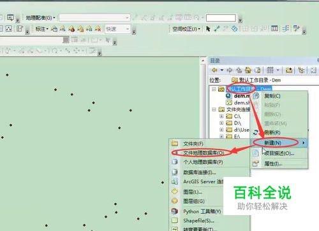Viewport: 319px width, 231px height.
Task: Click the Label Manager icon next to 标注
Action: (x=54, y=29)
